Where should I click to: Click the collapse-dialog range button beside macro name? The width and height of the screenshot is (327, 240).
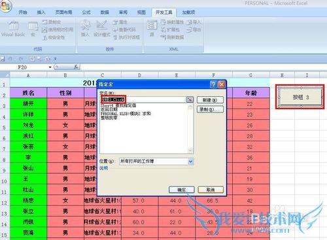click(x=190, y=99)
